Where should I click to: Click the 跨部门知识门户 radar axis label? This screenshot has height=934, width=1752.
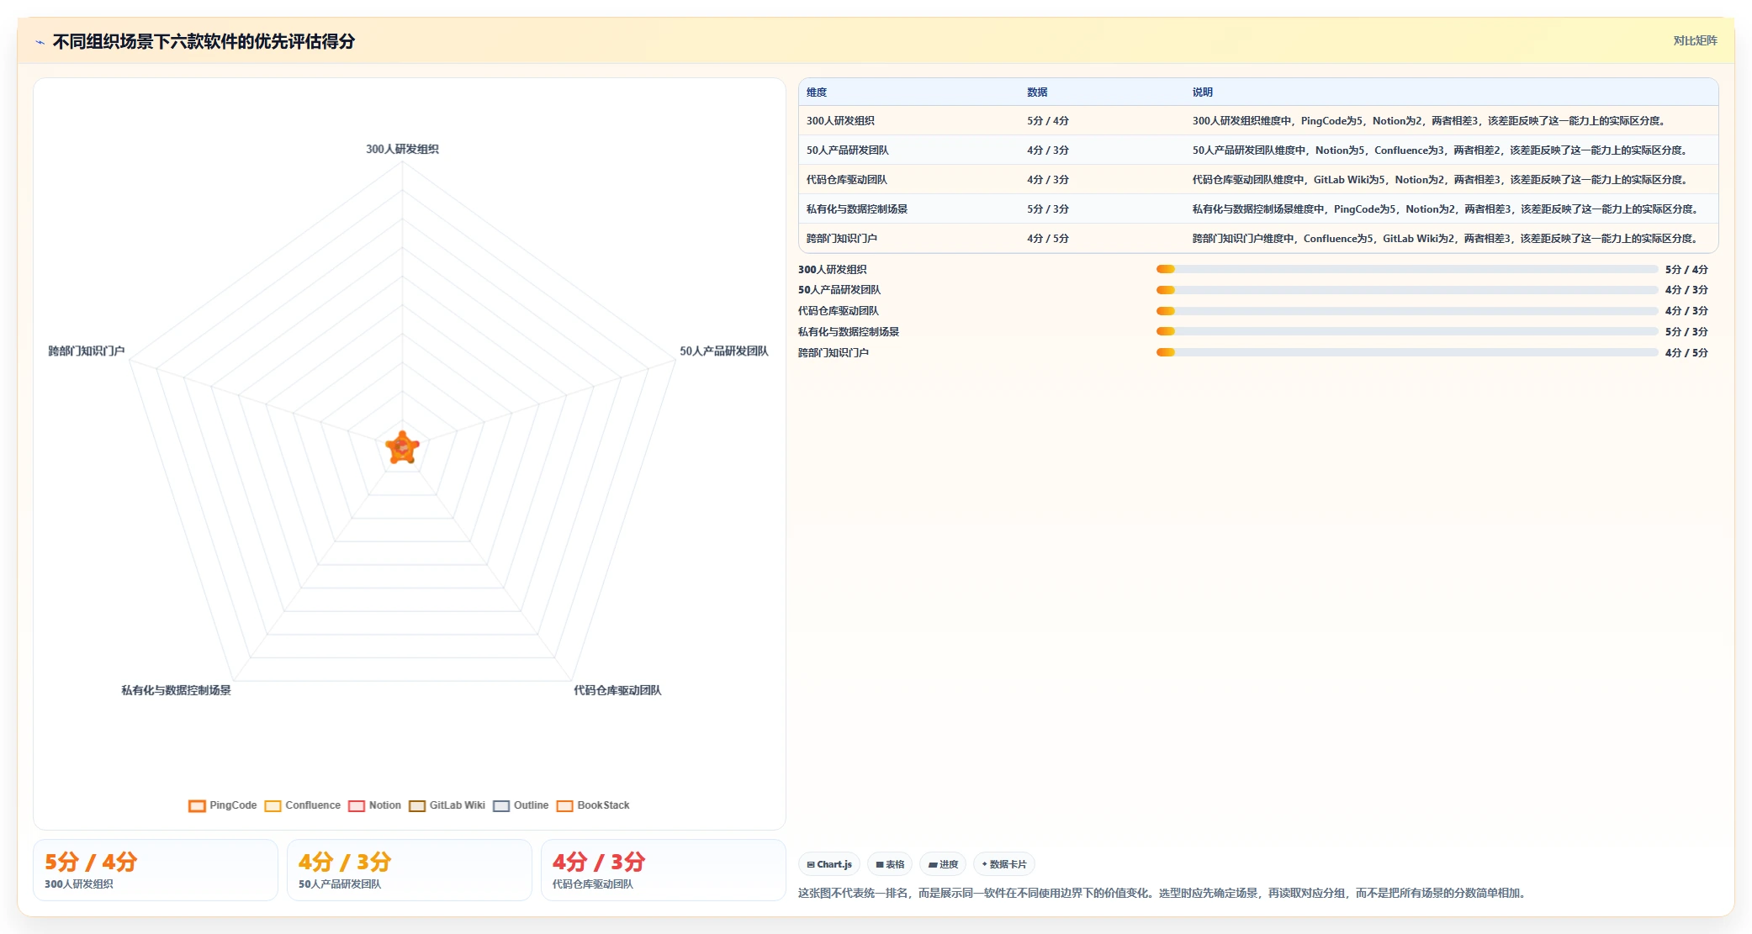(87, 351)
